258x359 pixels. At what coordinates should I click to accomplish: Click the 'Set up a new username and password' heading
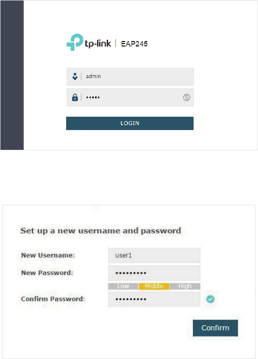coord(101,231)
